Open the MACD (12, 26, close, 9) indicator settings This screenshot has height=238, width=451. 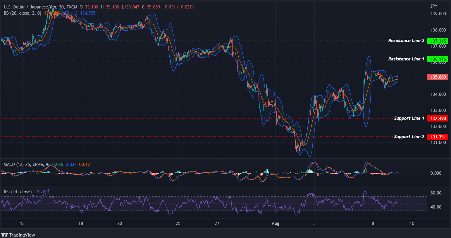pos(26,164)
